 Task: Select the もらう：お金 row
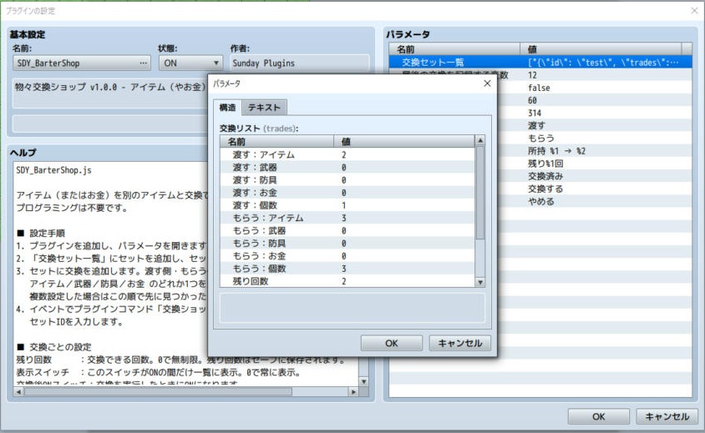[347, 255]
